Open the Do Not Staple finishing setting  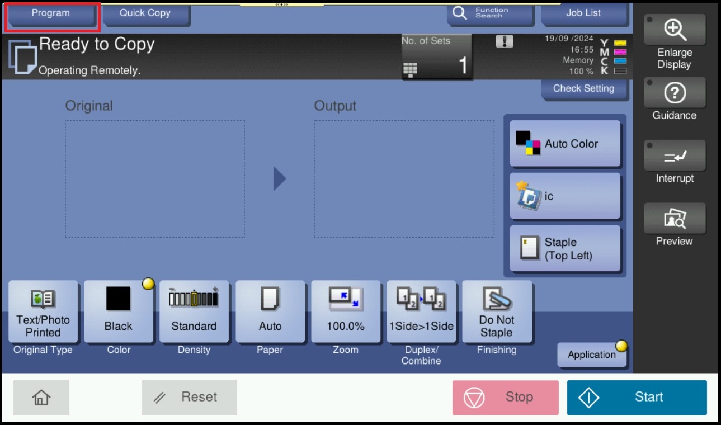tap(496, 311)
